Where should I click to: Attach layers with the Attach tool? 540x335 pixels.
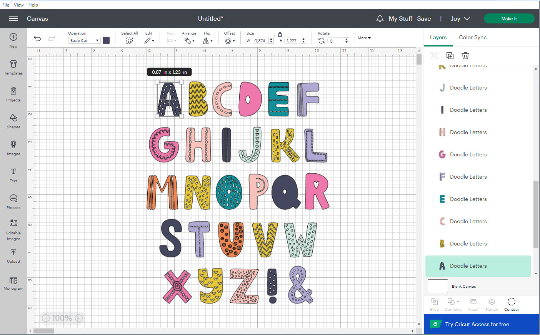[x=473, y=304]
